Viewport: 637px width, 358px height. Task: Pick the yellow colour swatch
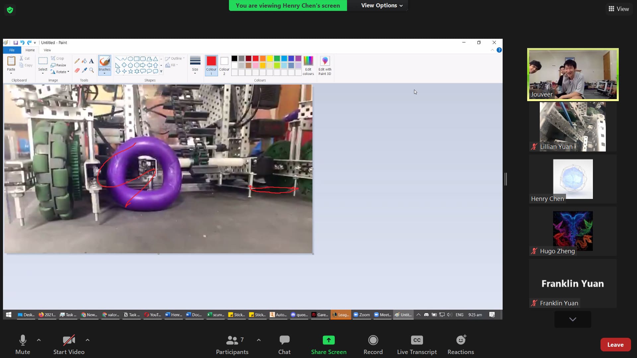[x=270, y=58]
